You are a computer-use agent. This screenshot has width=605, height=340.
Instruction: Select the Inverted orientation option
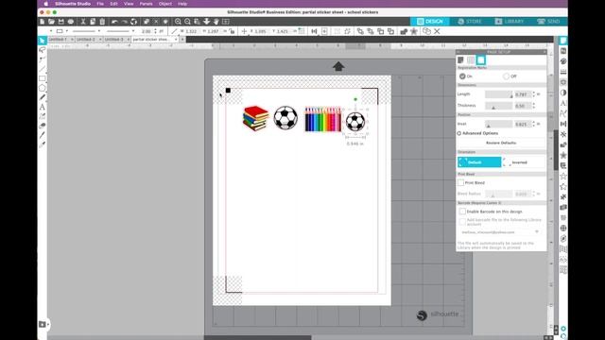point(524,162)
